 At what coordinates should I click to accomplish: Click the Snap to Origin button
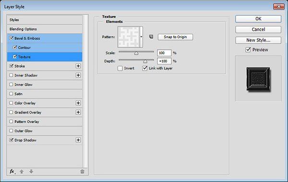[175, 37]
